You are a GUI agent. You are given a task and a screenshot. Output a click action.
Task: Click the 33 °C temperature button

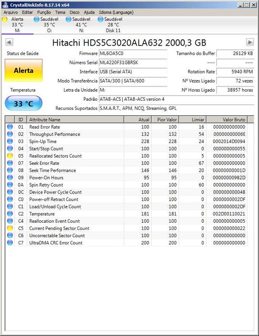coord(24,103)
